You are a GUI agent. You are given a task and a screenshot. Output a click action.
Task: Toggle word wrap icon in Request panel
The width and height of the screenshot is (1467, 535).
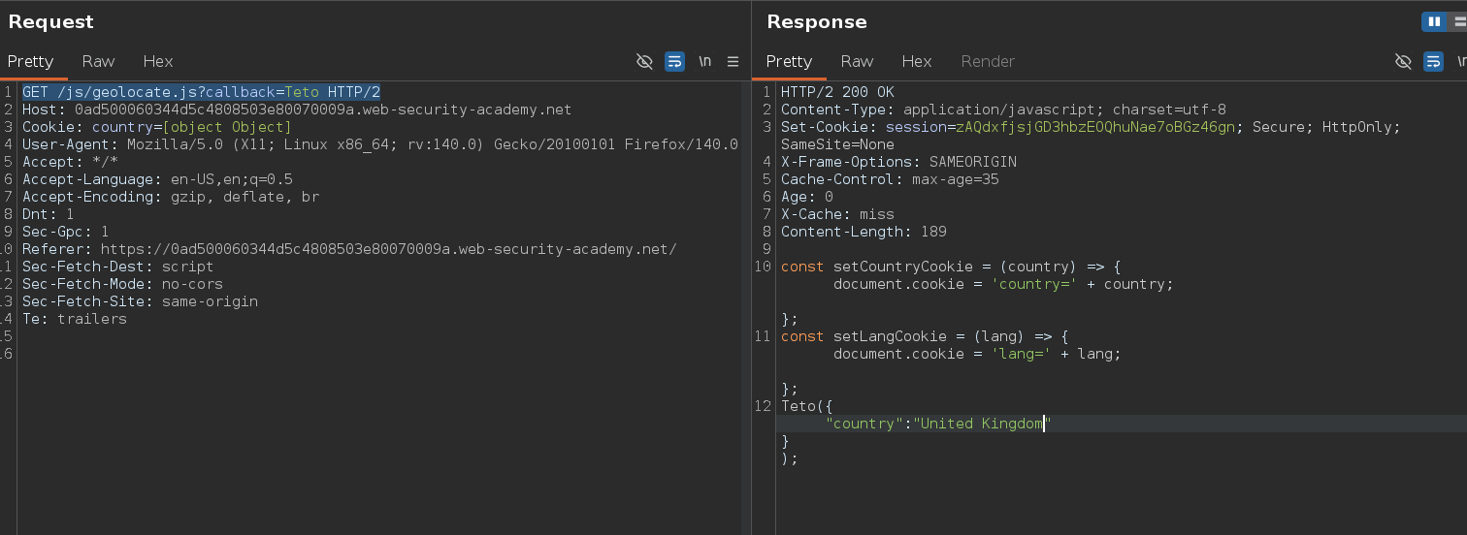(674, 61)
